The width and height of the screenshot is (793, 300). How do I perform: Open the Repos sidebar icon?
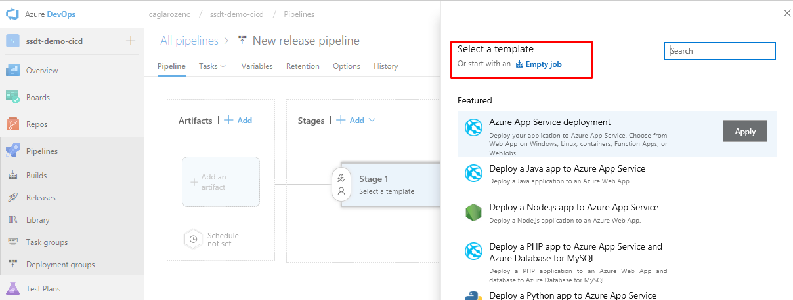tap(12, 124)
